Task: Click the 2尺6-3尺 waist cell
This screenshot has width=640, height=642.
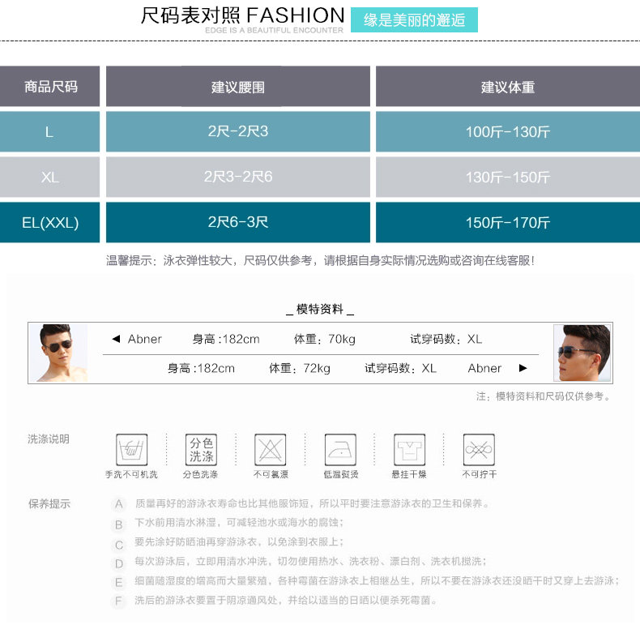Action: tap(238, 222)
